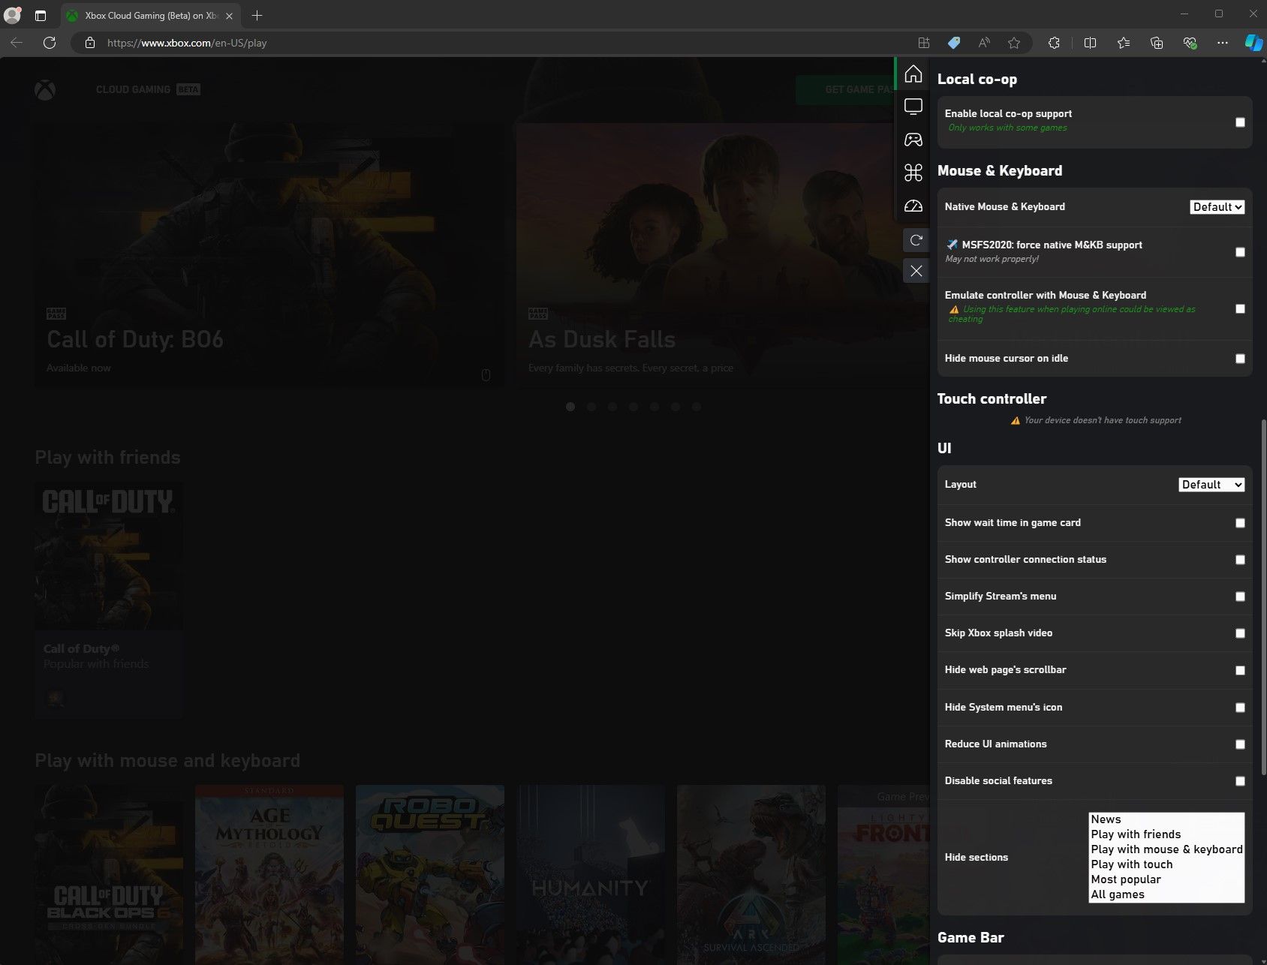Enable Skip Xbox splash video
Image resolution: width=1267 pixels, height=965 pixels.
1240,633
